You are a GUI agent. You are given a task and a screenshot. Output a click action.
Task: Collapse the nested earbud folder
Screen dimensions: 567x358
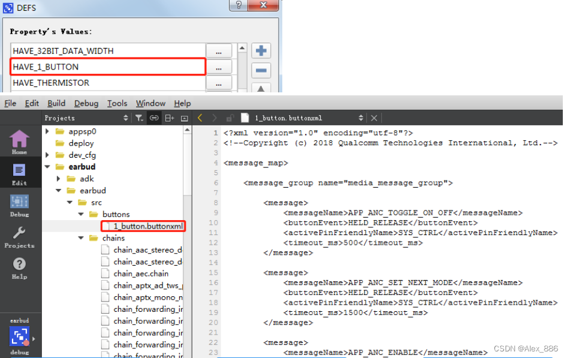(59, 191)
